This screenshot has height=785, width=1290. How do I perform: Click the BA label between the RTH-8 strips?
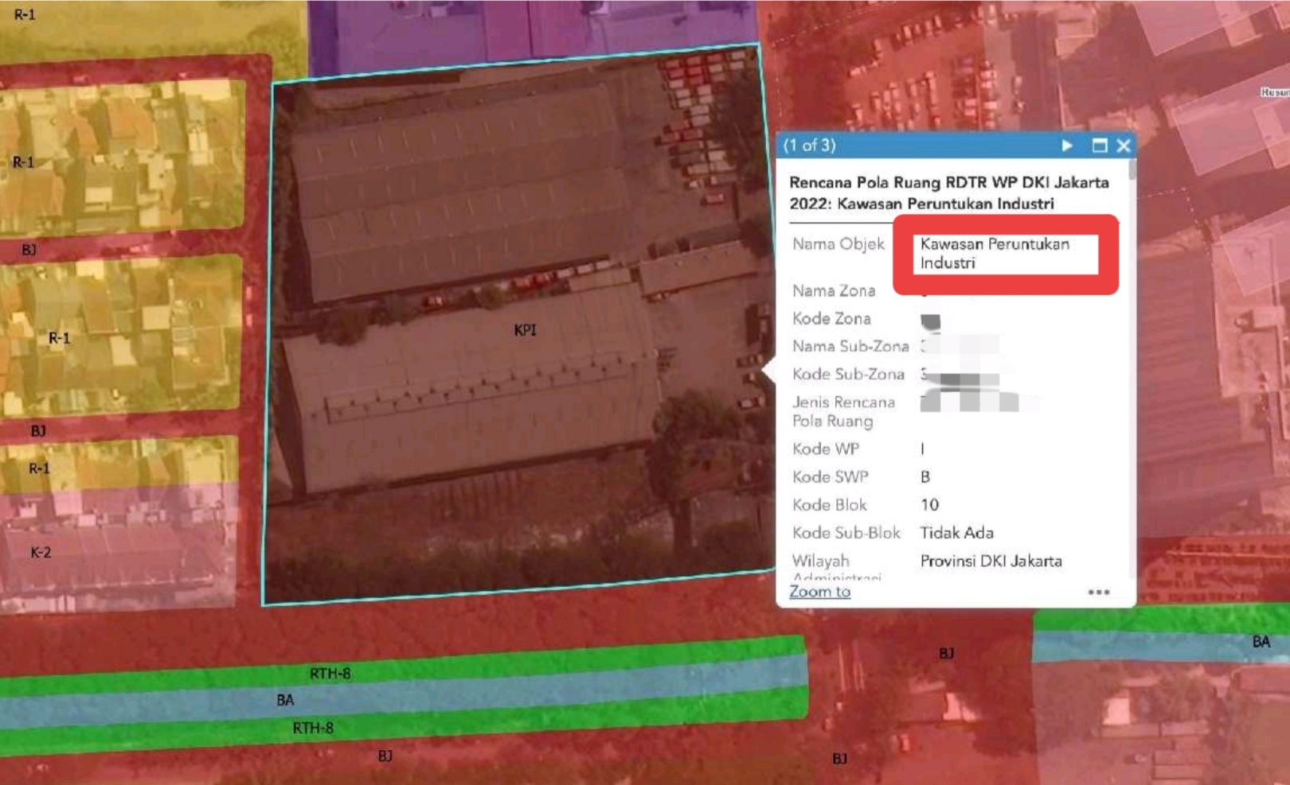pos(285,700)
